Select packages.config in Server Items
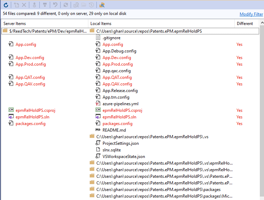The width and height of the screenshot is (264, 200). coord(31,124)
